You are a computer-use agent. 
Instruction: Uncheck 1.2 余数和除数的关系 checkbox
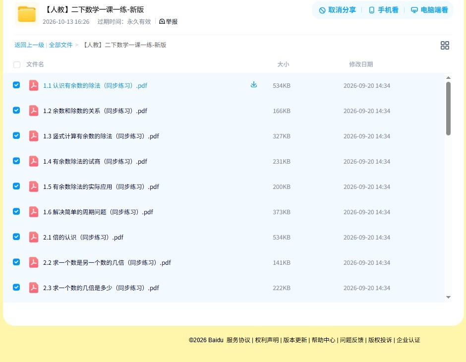pos(16,110)
